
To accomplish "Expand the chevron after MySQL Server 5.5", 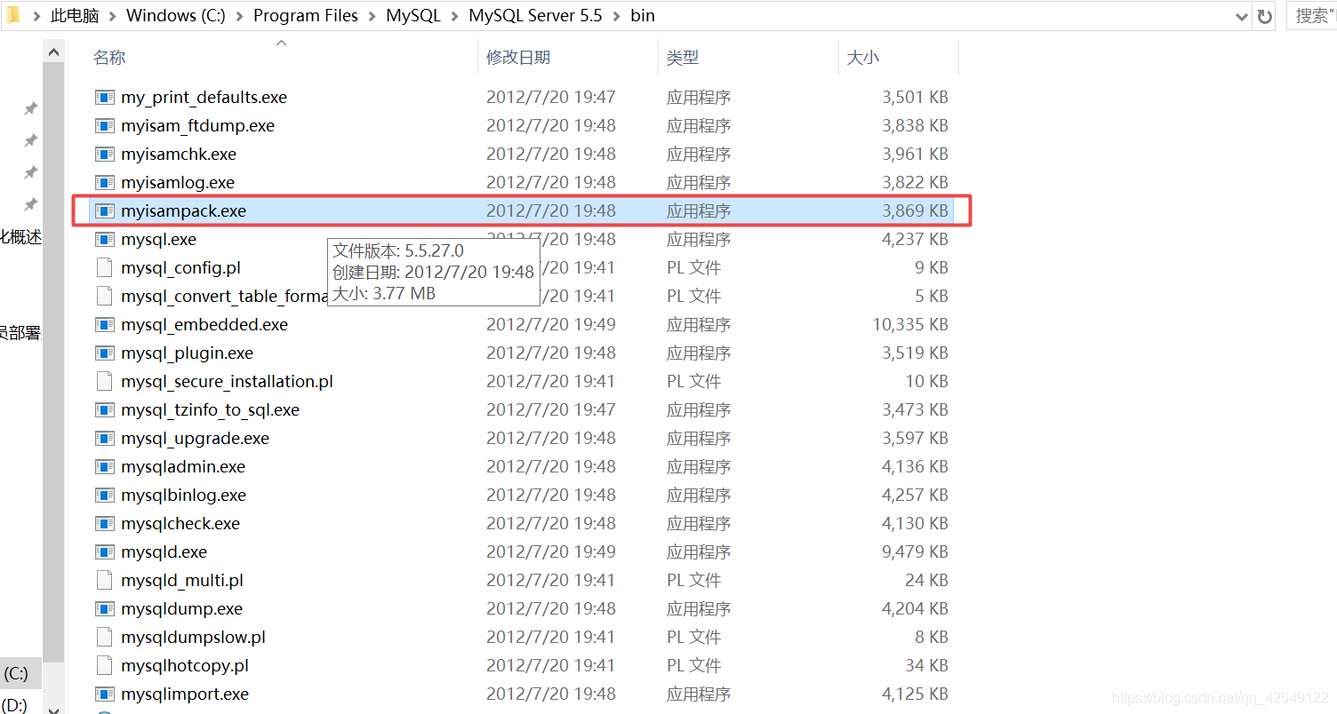I will click(618, 16).
